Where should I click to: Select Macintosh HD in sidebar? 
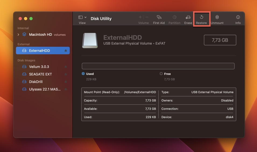coord(40,35)
